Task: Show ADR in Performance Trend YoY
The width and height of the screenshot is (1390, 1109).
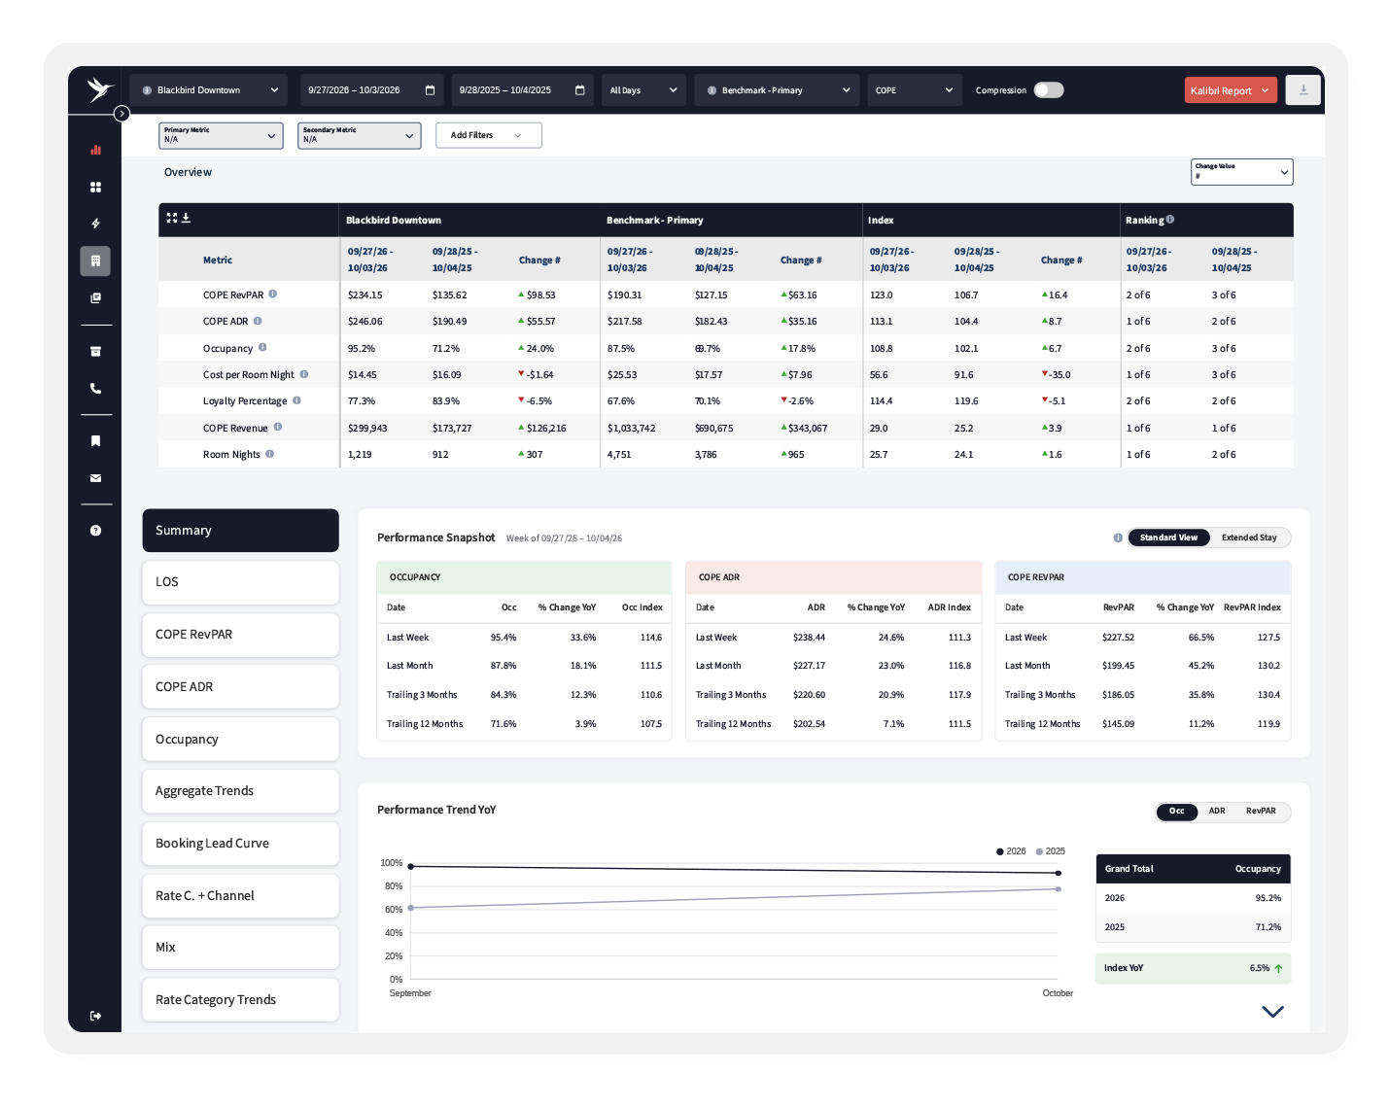Action: pos(1217,811)
